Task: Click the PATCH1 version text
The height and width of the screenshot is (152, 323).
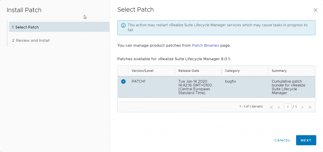Action: [x=138, y=81]
